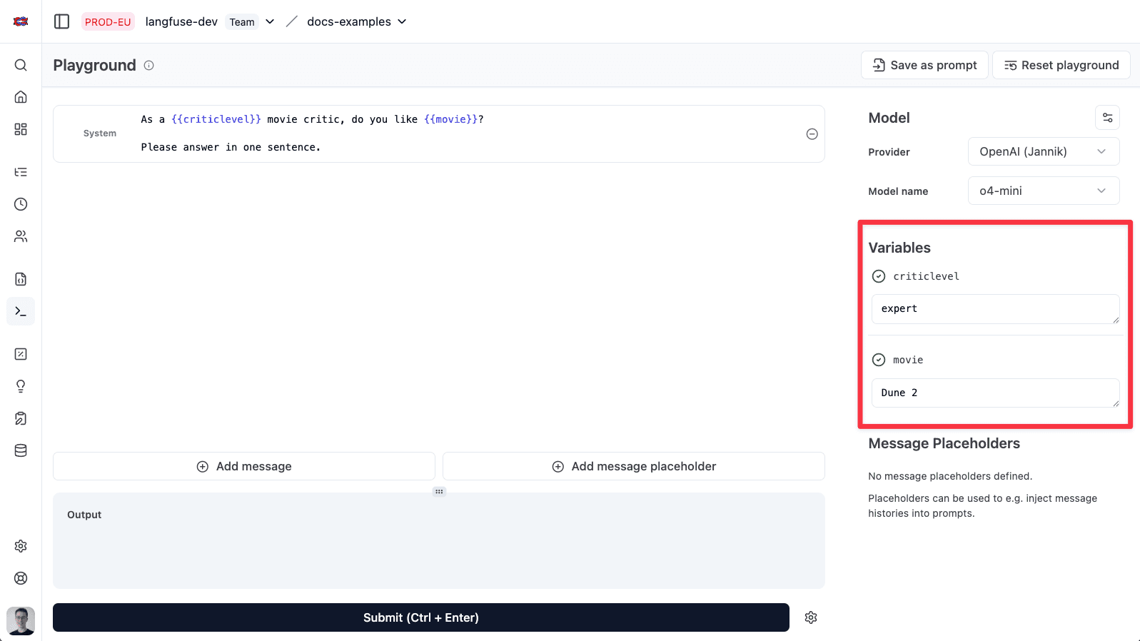Toggle the movie variable check icon

879,360
